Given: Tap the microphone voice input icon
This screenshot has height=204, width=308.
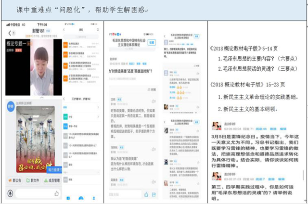Looking at the screenshot, I should (10, 193).
